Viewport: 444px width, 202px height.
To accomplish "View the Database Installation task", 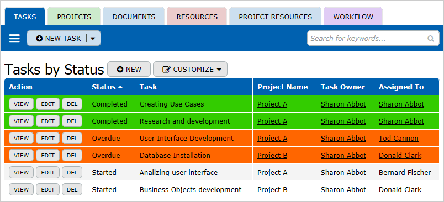I will [x=21, y=155].
